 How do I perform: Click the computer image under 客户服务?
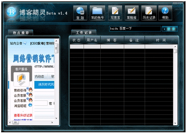pos(21,79)
